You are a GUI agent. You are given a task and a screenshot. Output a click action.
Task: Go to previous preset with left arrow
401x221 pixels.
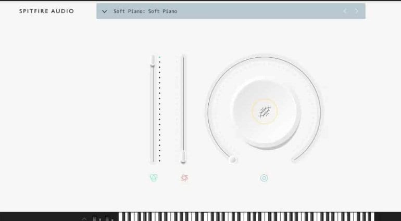click(345, 11)
